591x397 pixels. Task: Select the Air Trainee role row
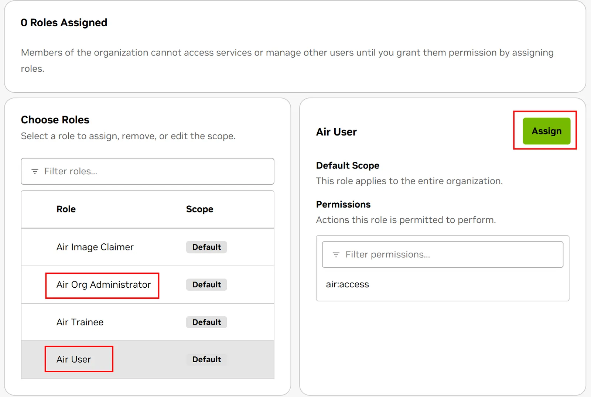147,322
